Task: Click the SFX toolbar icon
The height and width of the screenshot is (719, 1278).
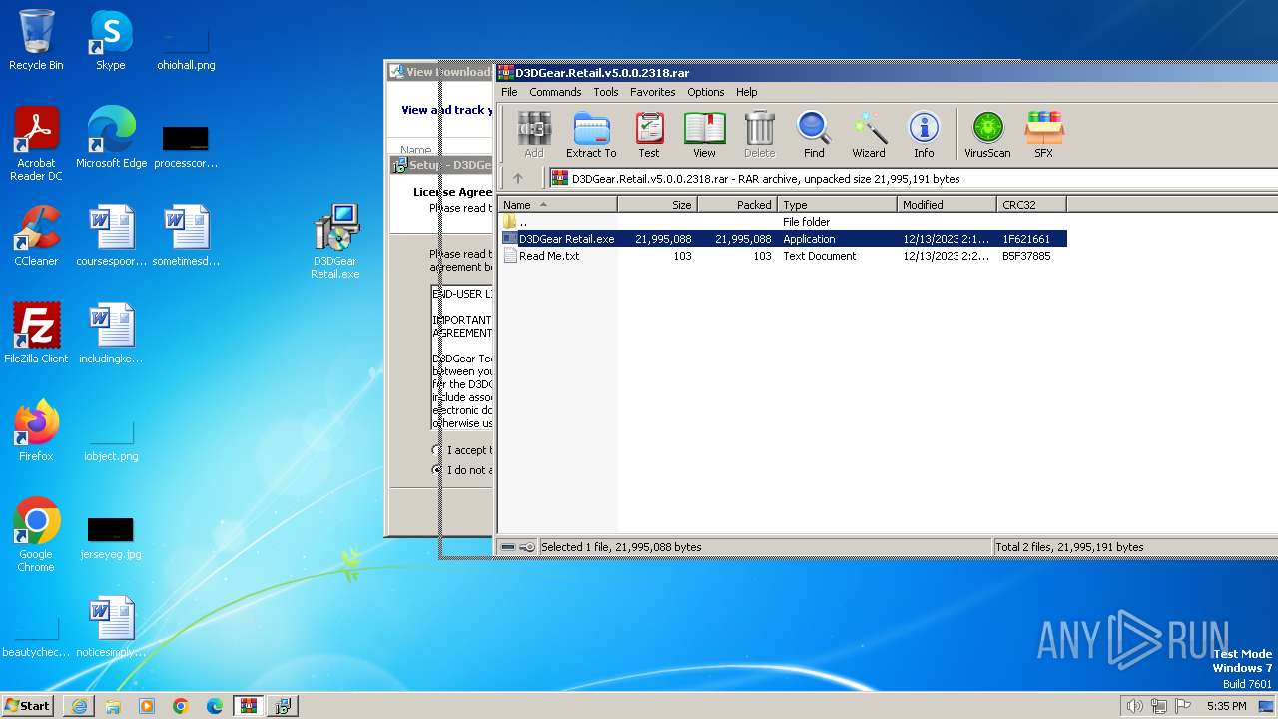Action: point(1043,134)
